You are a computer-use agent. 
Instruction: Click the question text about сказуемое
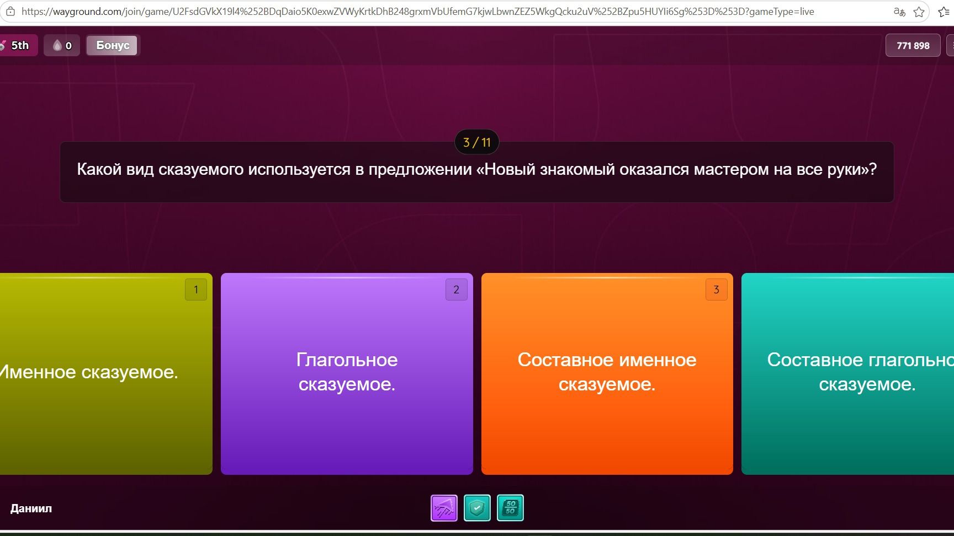[477, 169]
